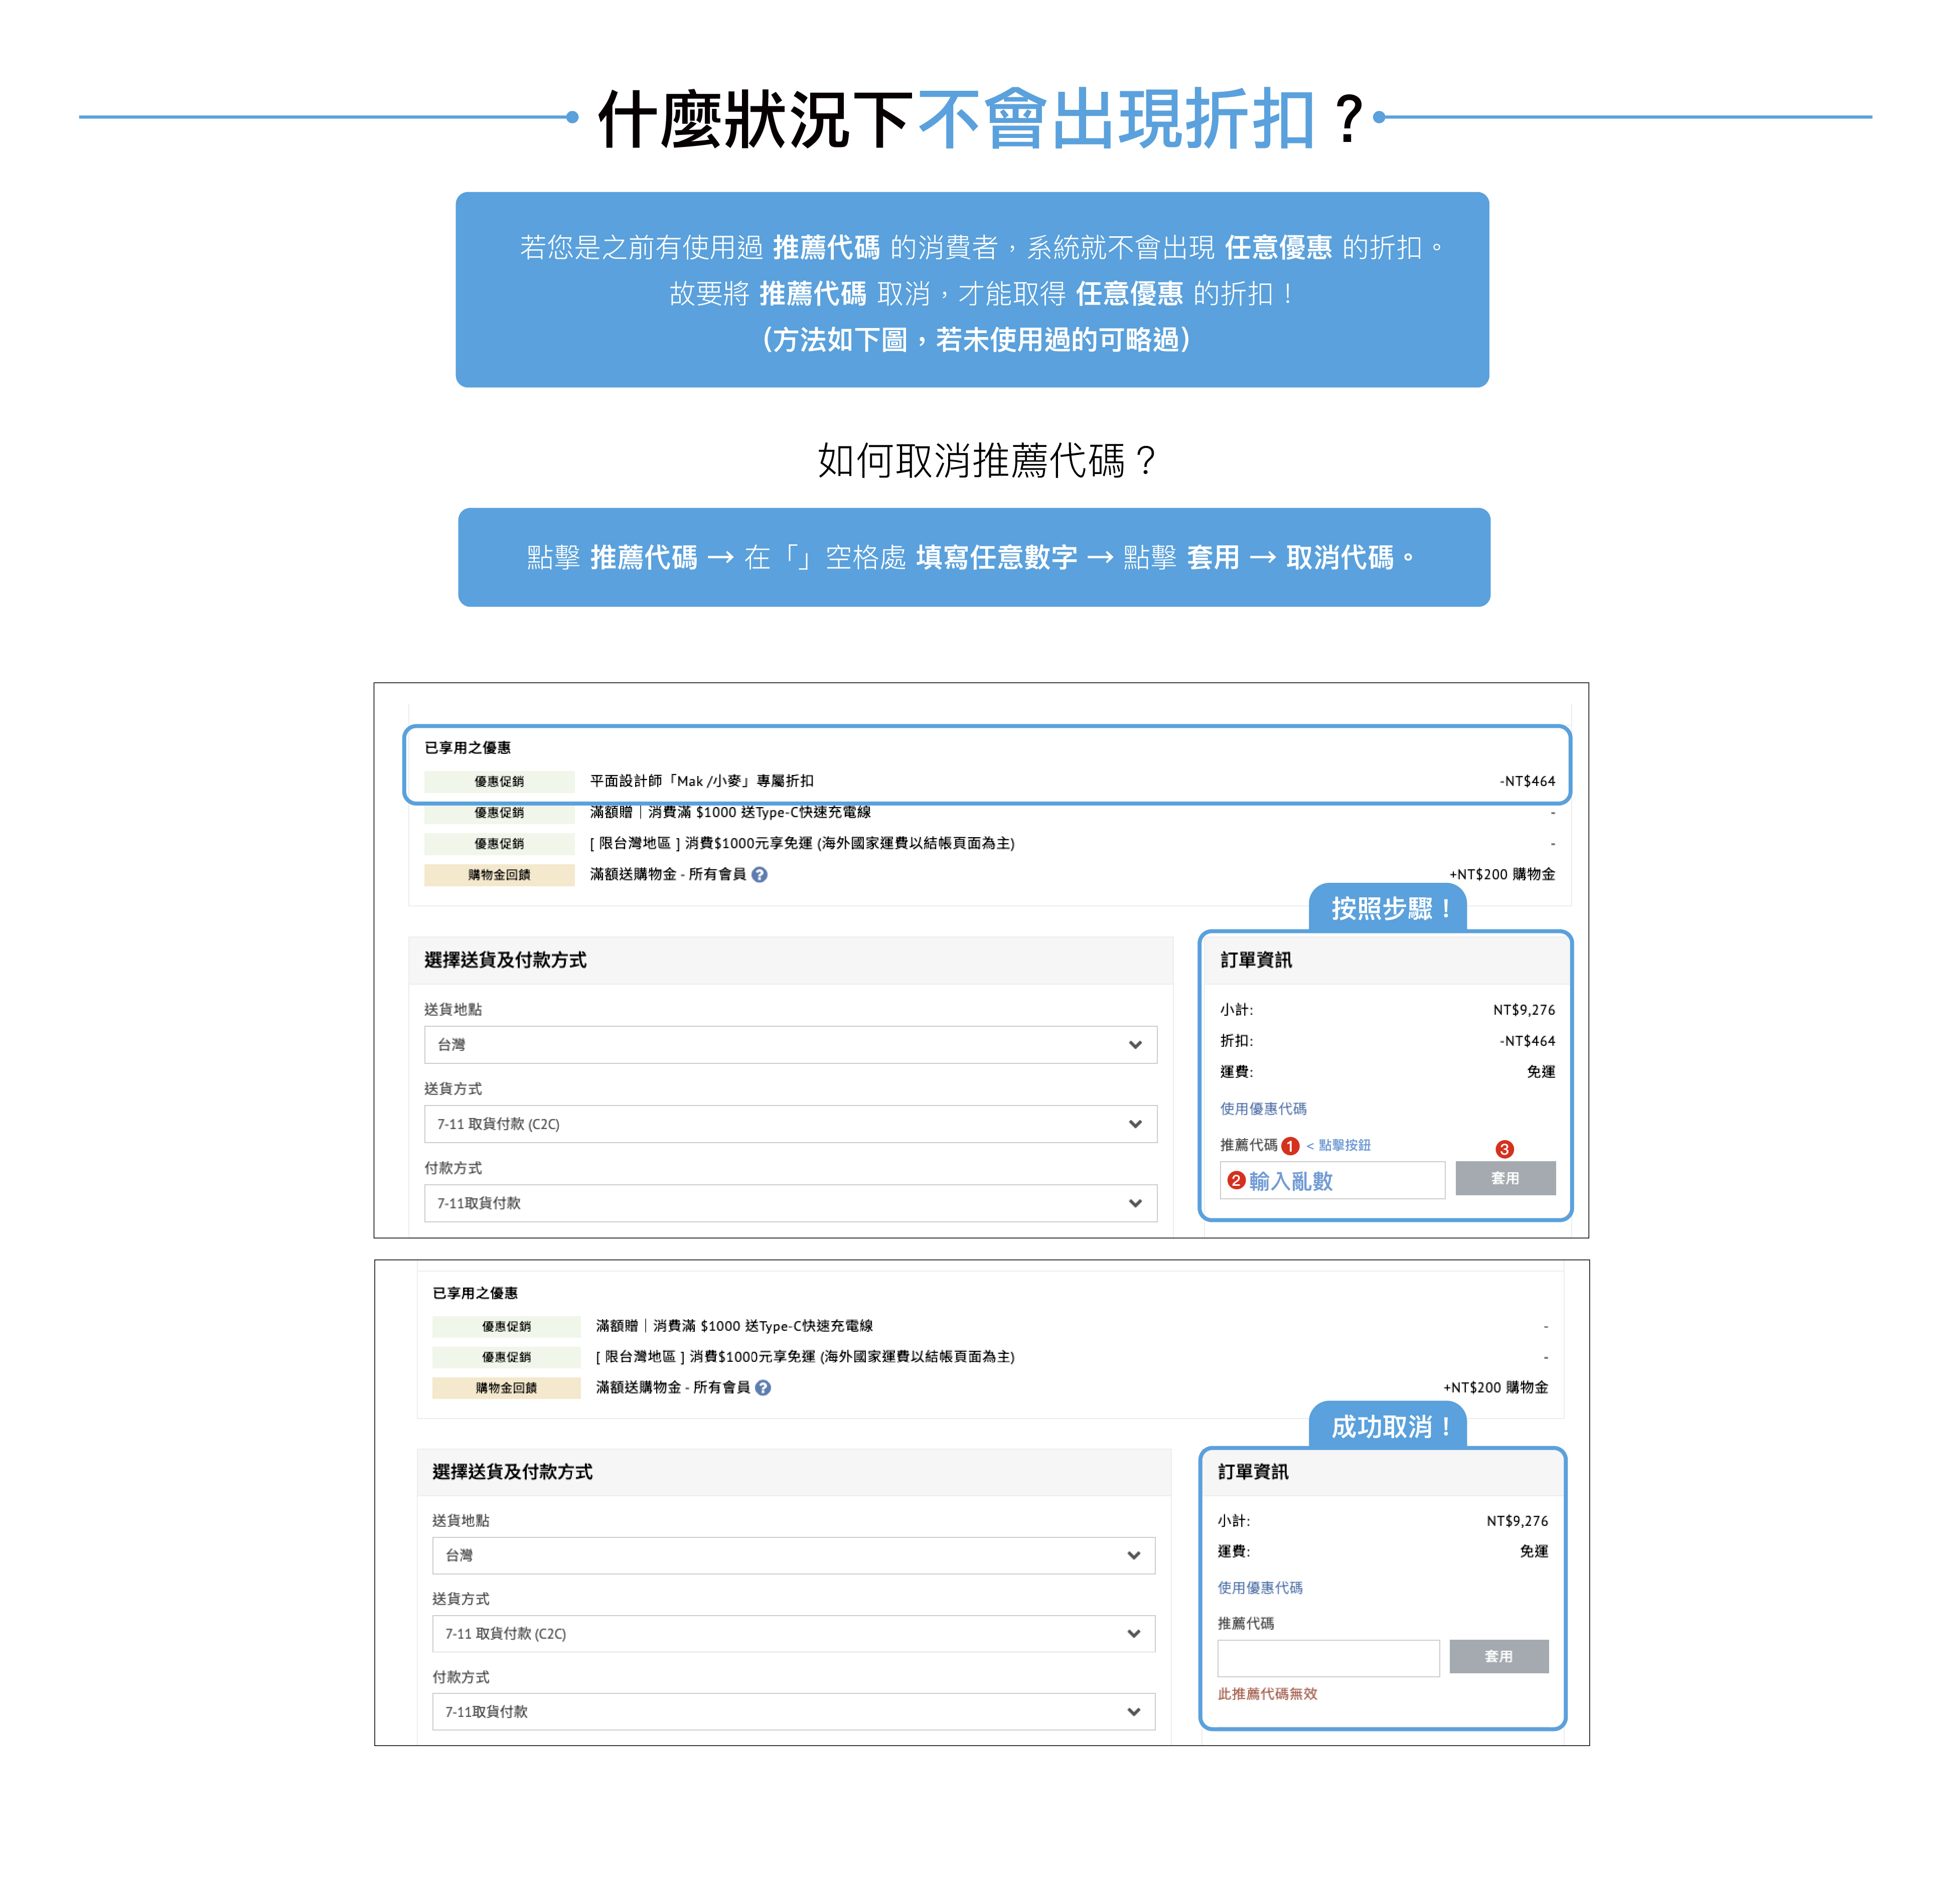This screenshot has width=1960, height=1888.
Task: Click 使用優惠代碼 link in top order panel
Action: click(x=1263, y=1109)
